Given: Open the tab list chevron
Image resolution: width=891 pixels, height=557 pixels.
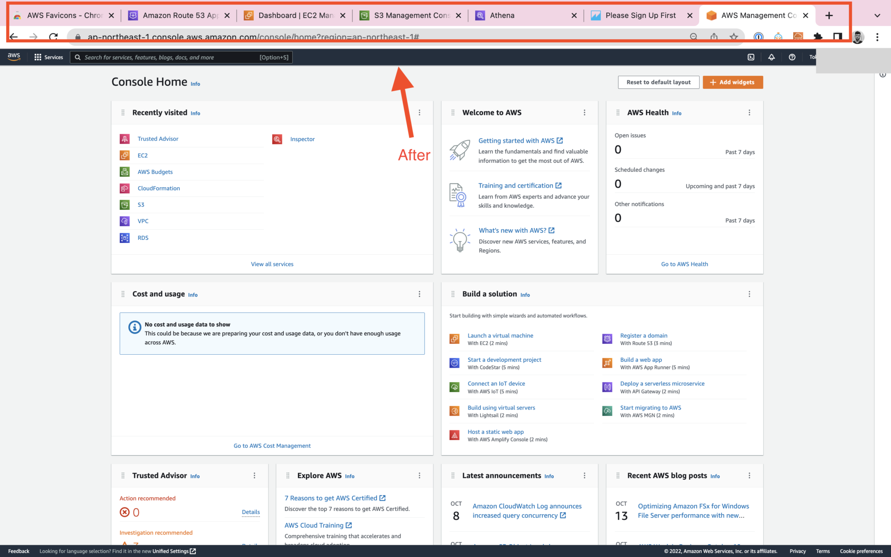Looking at the screenshot, I should pyautogui.click(x=877, y=15).
